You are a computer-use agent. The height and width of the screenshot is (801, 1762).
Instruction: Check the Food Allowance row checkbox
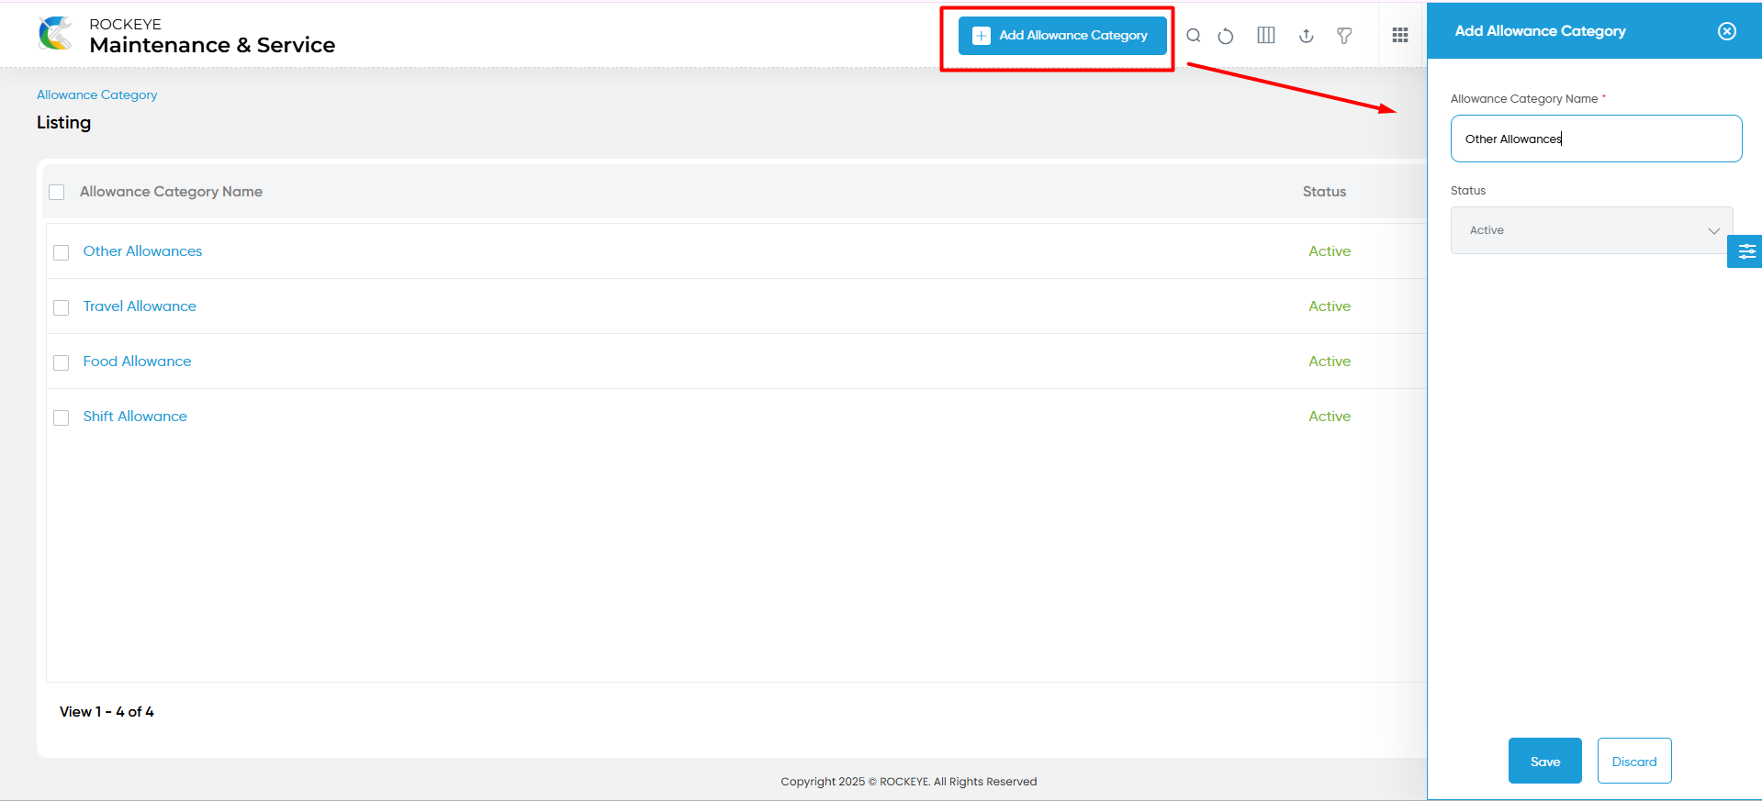click(62, 362)
